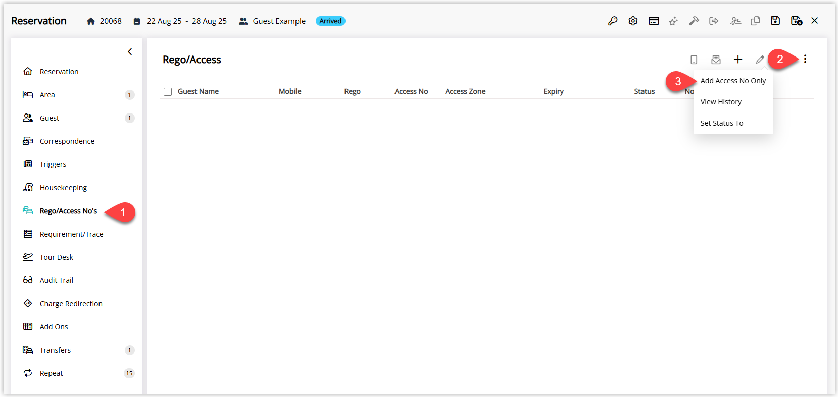Click the Arrived status badge

(x=330, y=21)
